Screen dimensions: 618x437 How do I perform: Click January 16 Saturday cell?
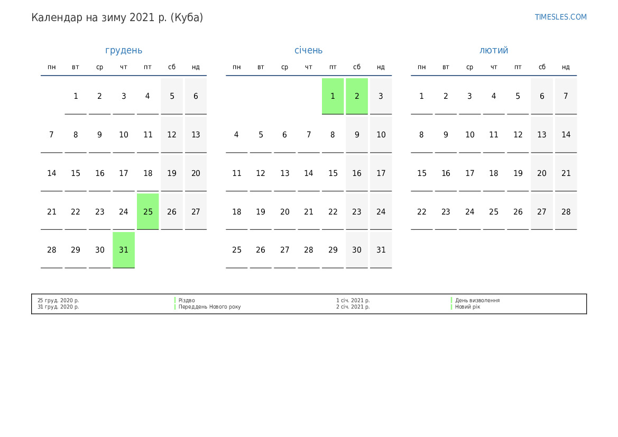tap(357, 173)
